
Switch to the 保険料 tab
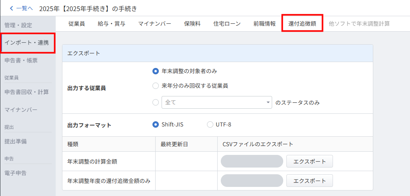point(192,24)
